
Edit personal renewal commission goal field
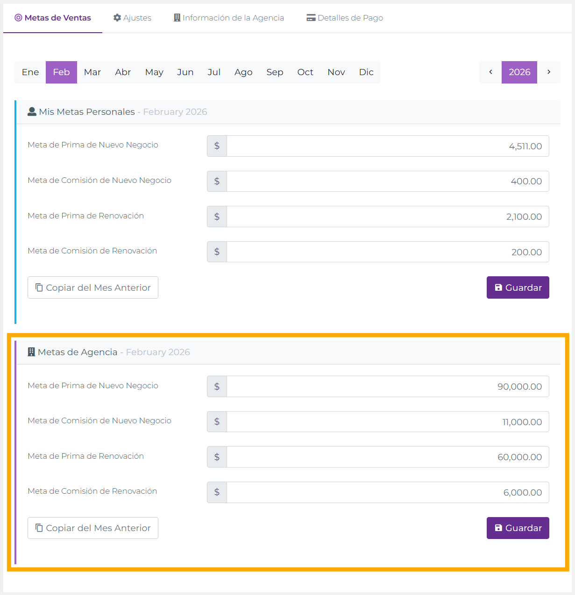[x=387, y=252]
